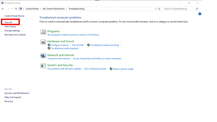The image size is (217, 122).
Task: Click the Troubleshoot computer problems heading
Action: point(60,18)
